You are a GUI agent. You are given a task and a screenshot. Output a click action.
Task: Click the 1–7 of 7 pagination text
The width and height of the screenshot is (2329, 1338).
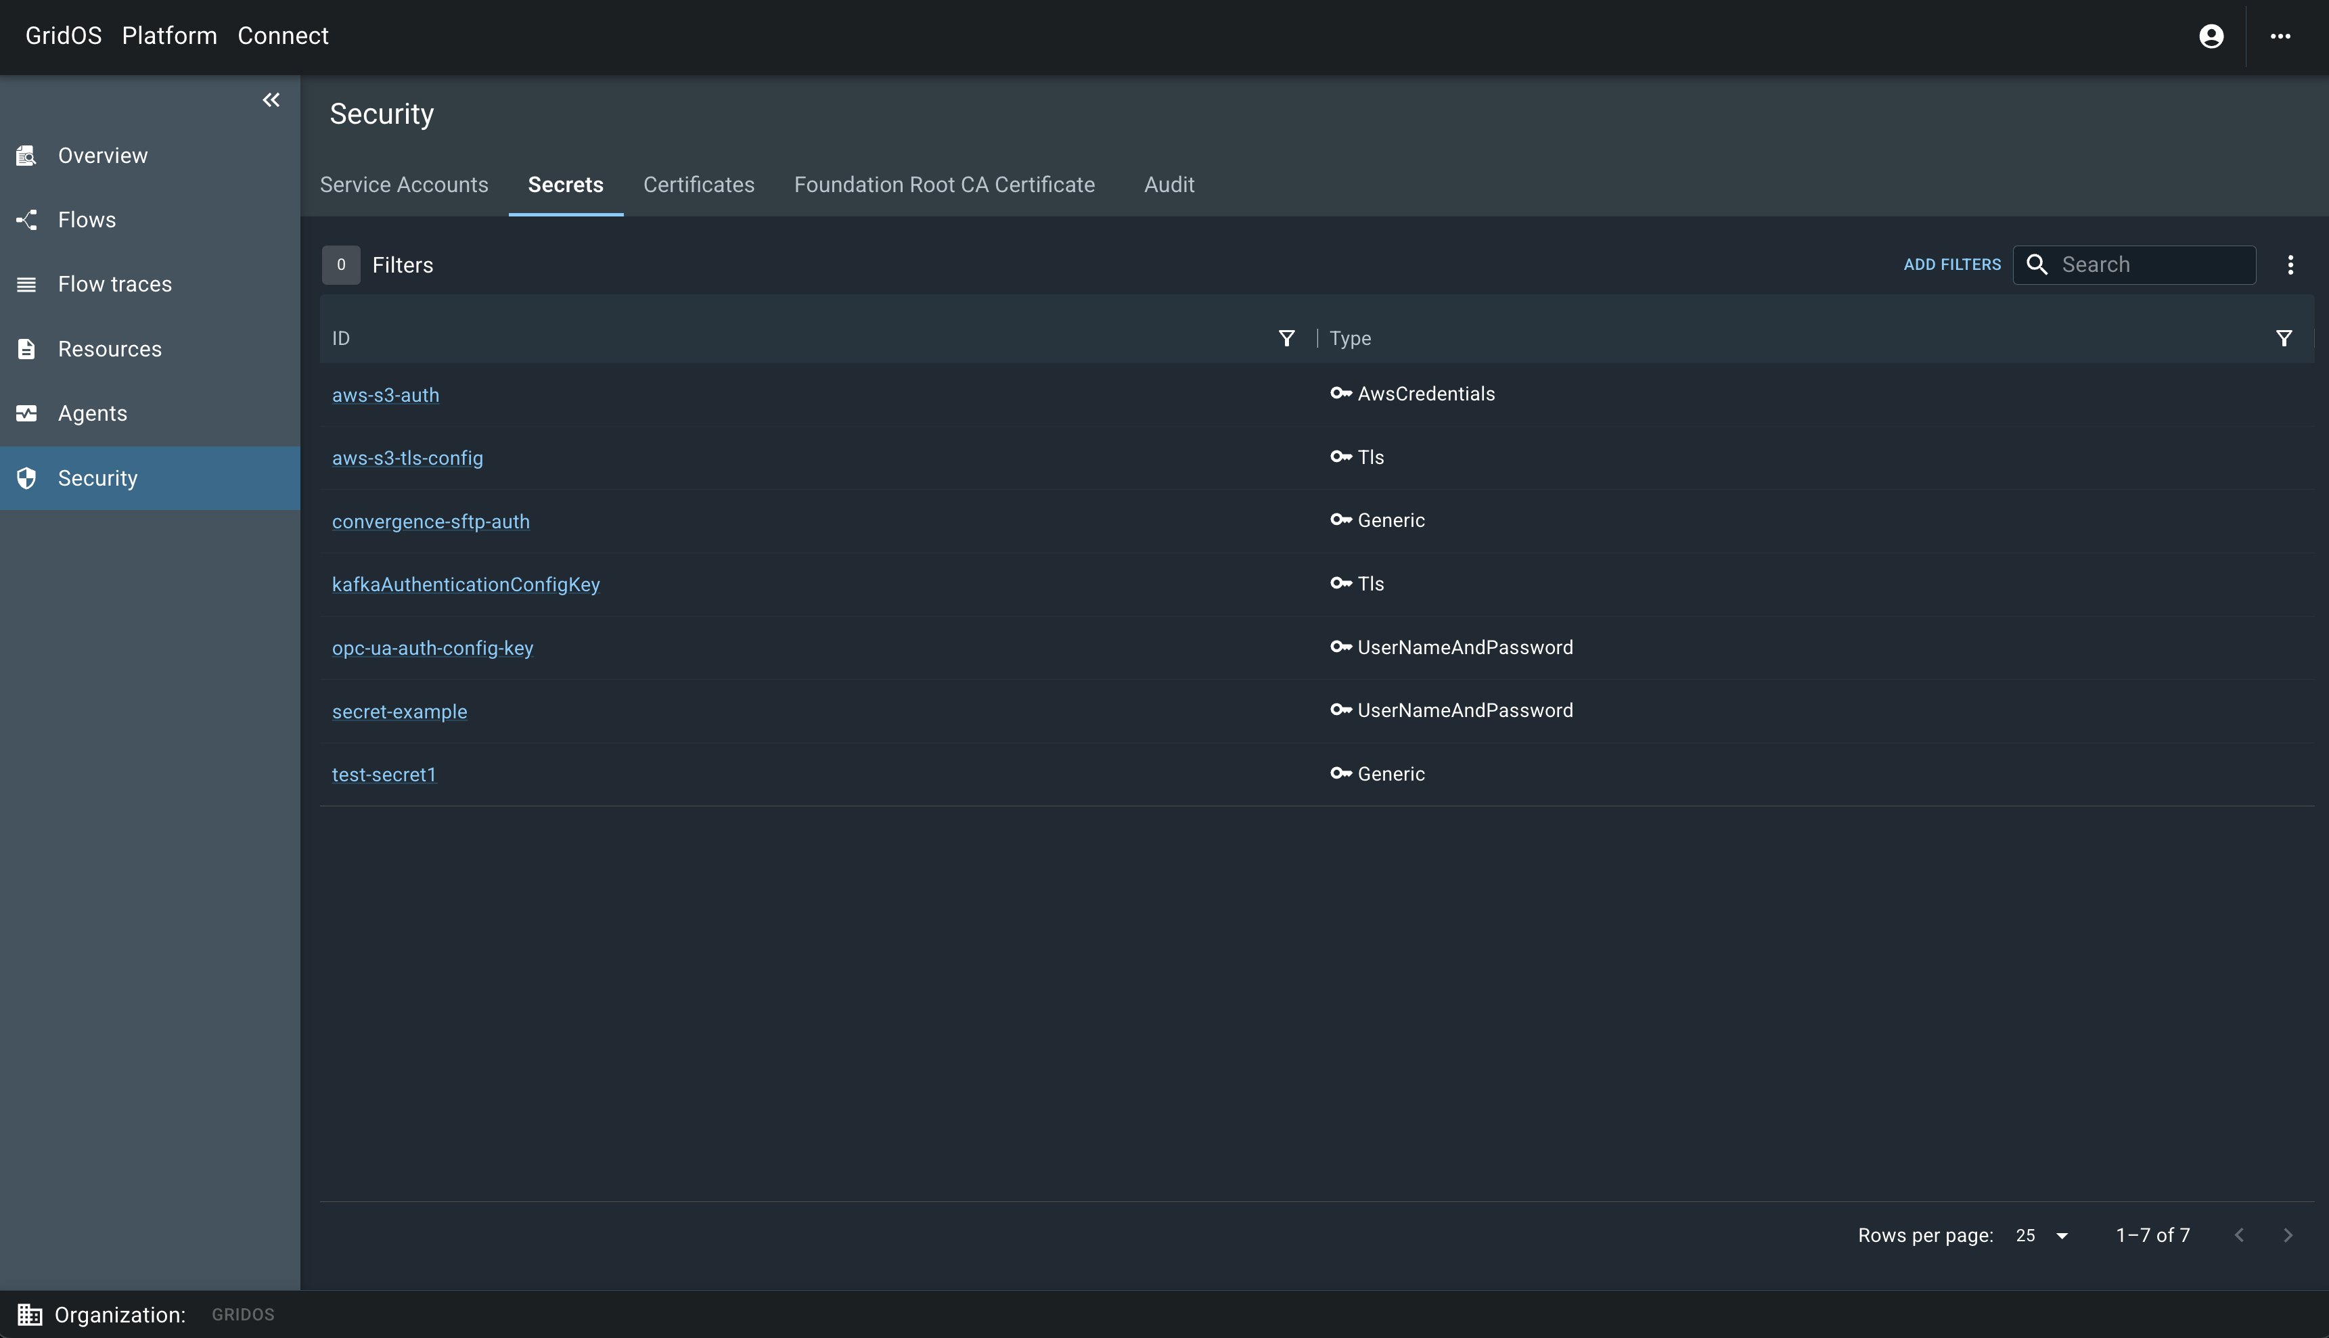(x=2152, y=1235)
